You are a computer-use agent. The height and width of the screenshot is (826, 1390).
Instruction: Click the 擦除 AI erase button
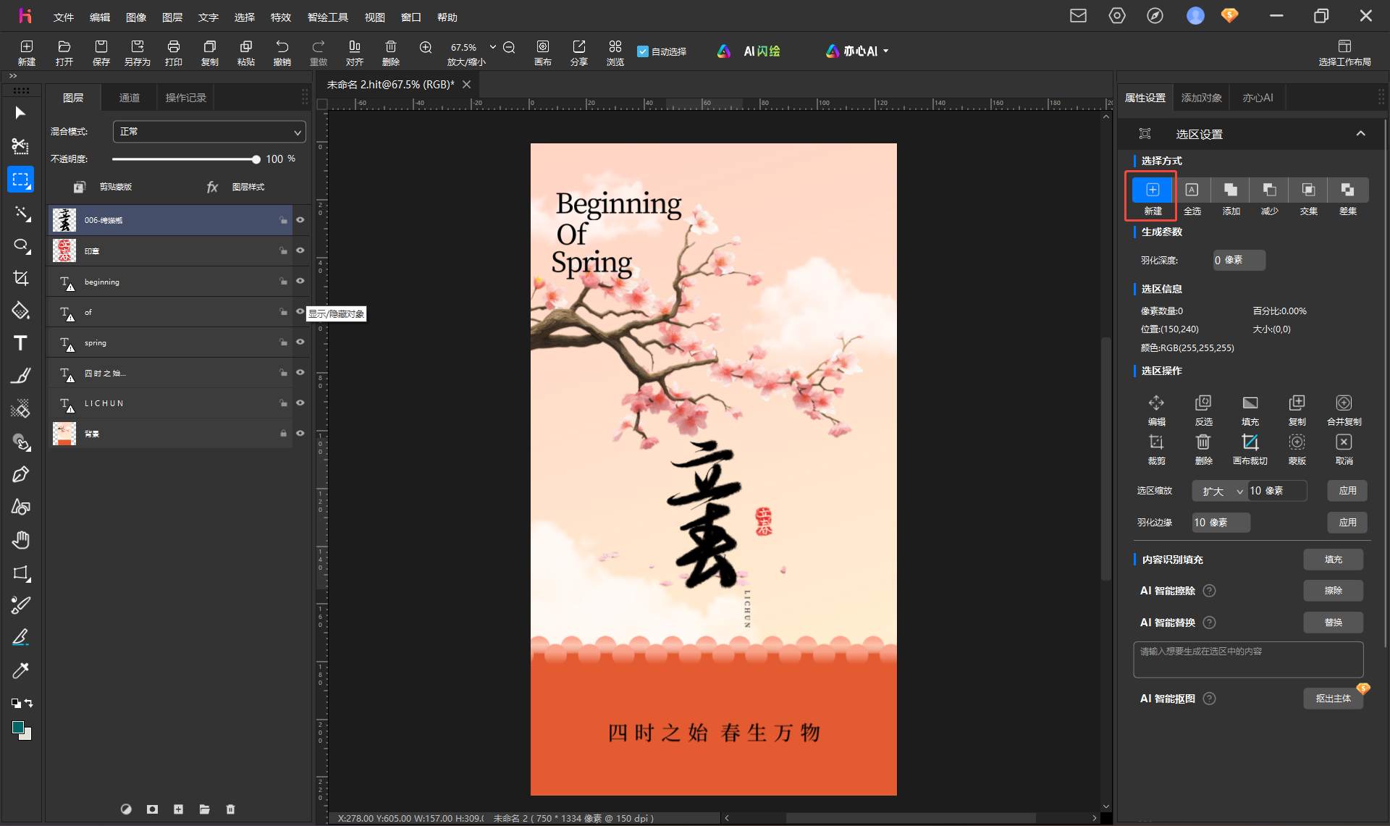coord(1333,590)
